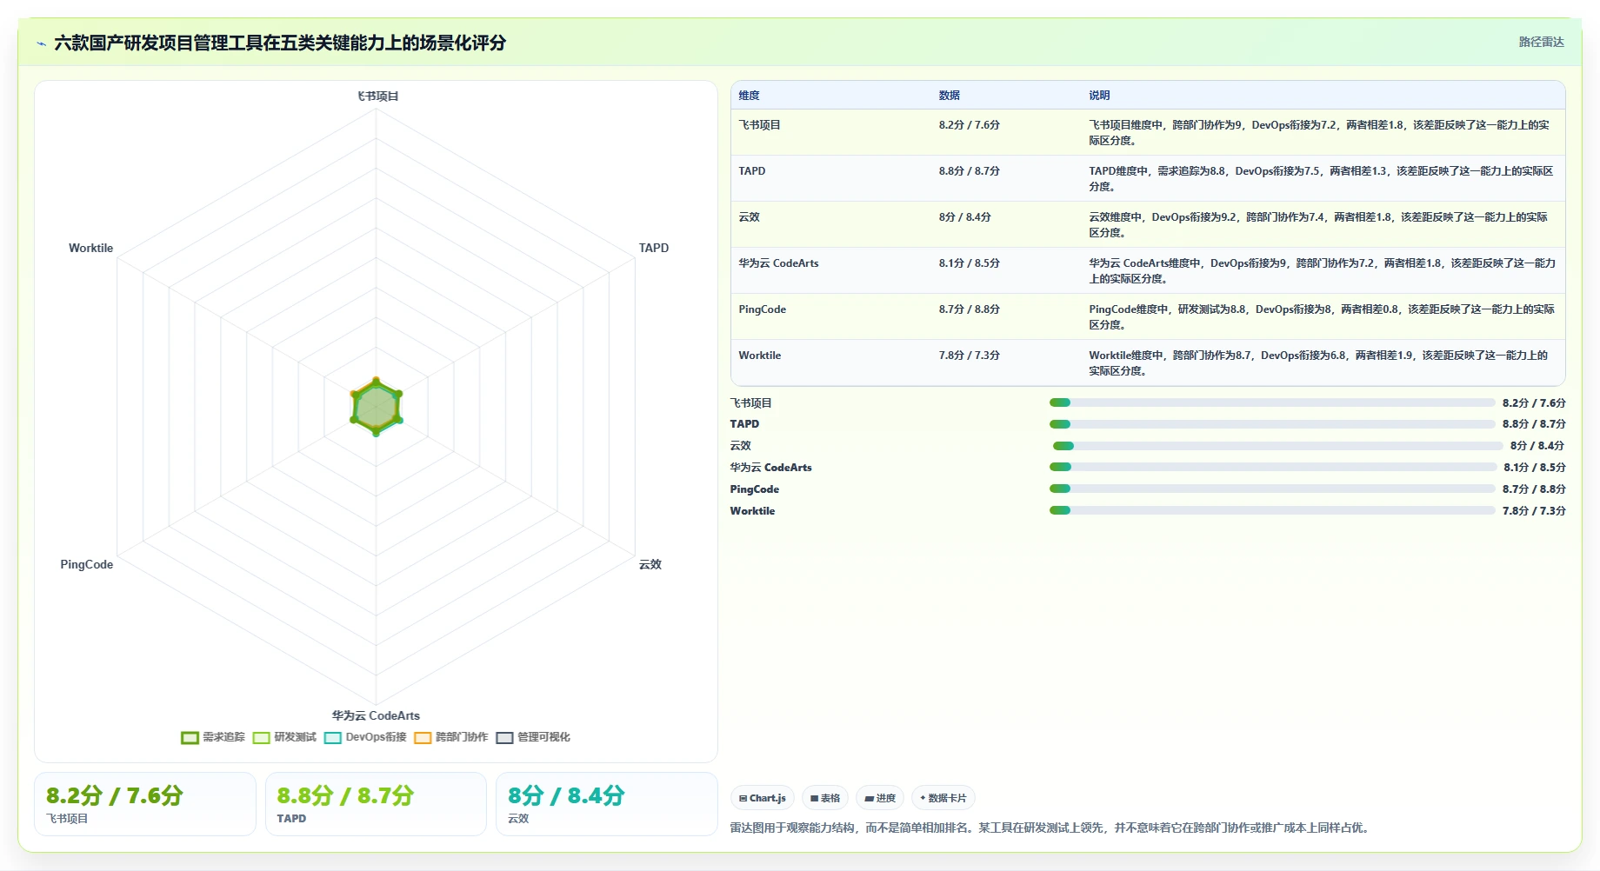The width and height of the screenshot is (1600, 871).
Task: Click the chart title text
Action: pyautogui.click(x=280, y=43)
